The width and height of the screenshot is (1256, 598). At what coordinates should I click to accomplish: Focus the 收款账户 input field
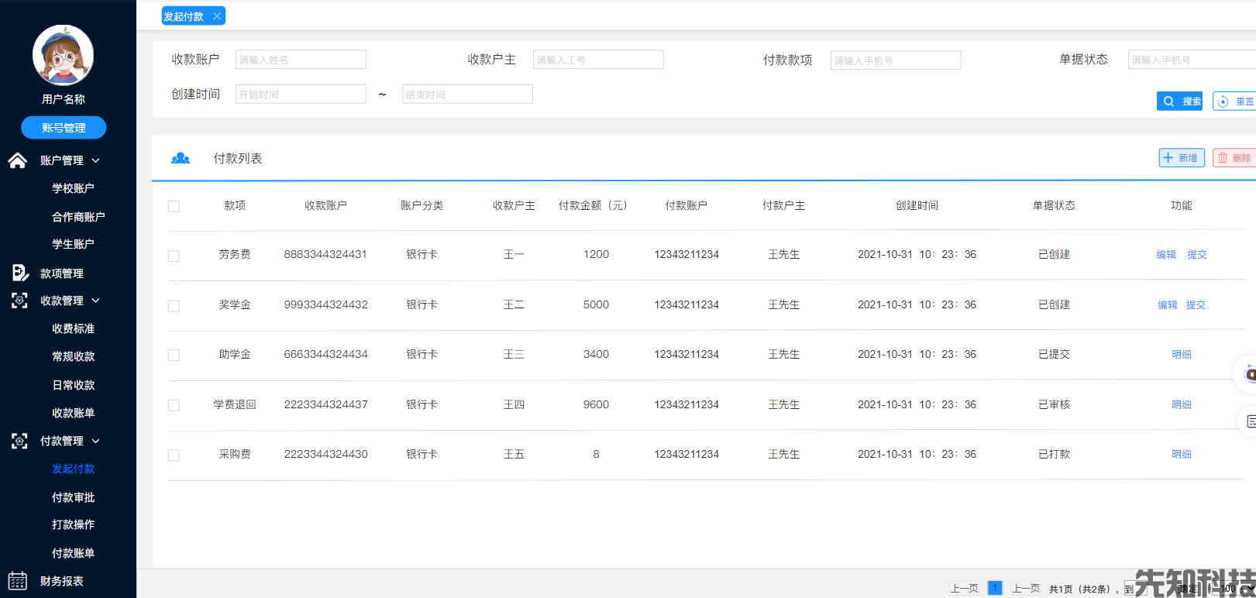point(301,60)
